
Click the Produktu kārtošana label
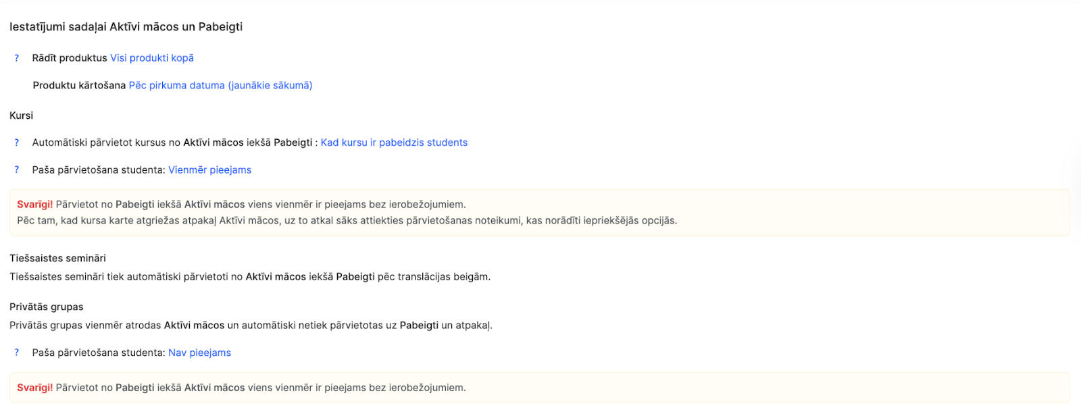(79, 86)
